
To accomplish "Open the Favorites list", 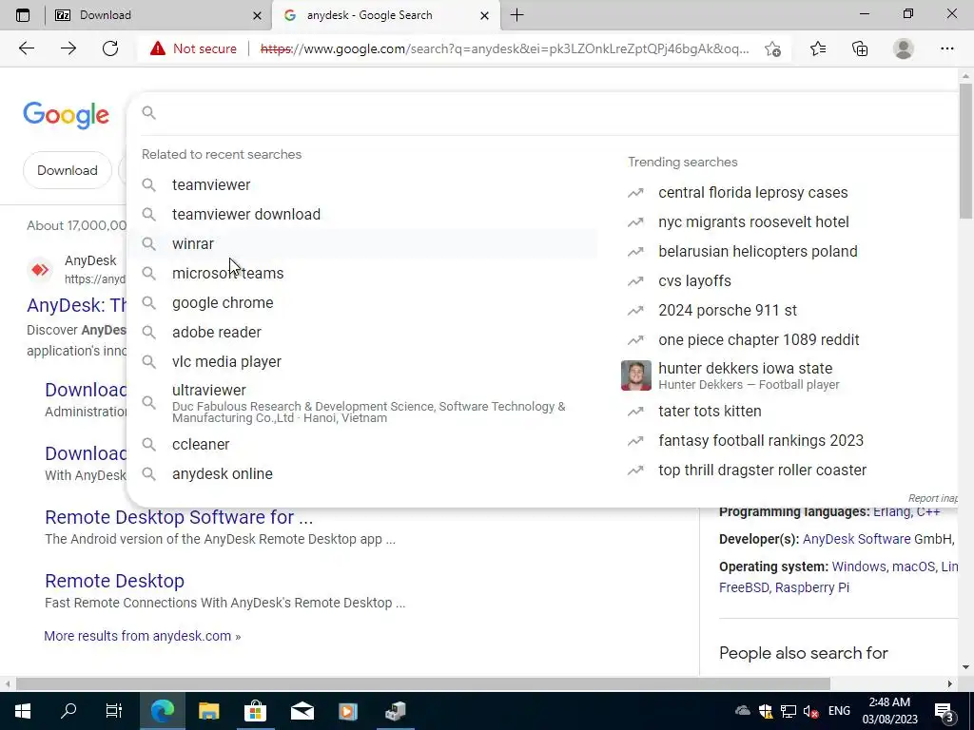I will click(x=817, y=48).
